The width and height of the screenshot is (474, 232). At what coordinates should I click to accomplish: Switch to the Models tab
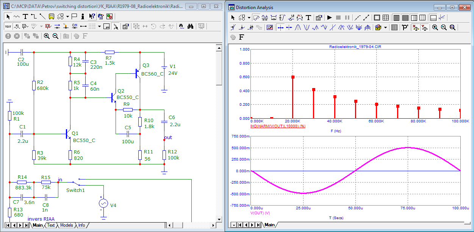click(x=66, y=225)
